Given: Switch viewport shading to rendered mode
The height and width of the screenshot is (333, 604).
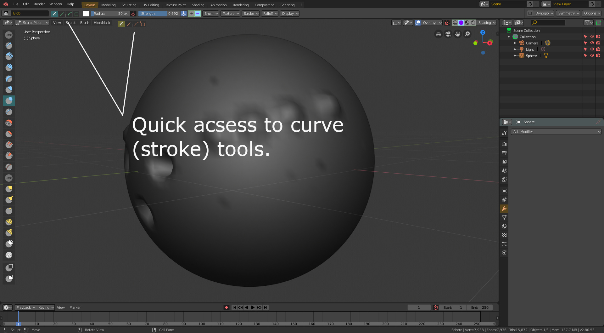Looking at the screenshot, I should 473,23.
